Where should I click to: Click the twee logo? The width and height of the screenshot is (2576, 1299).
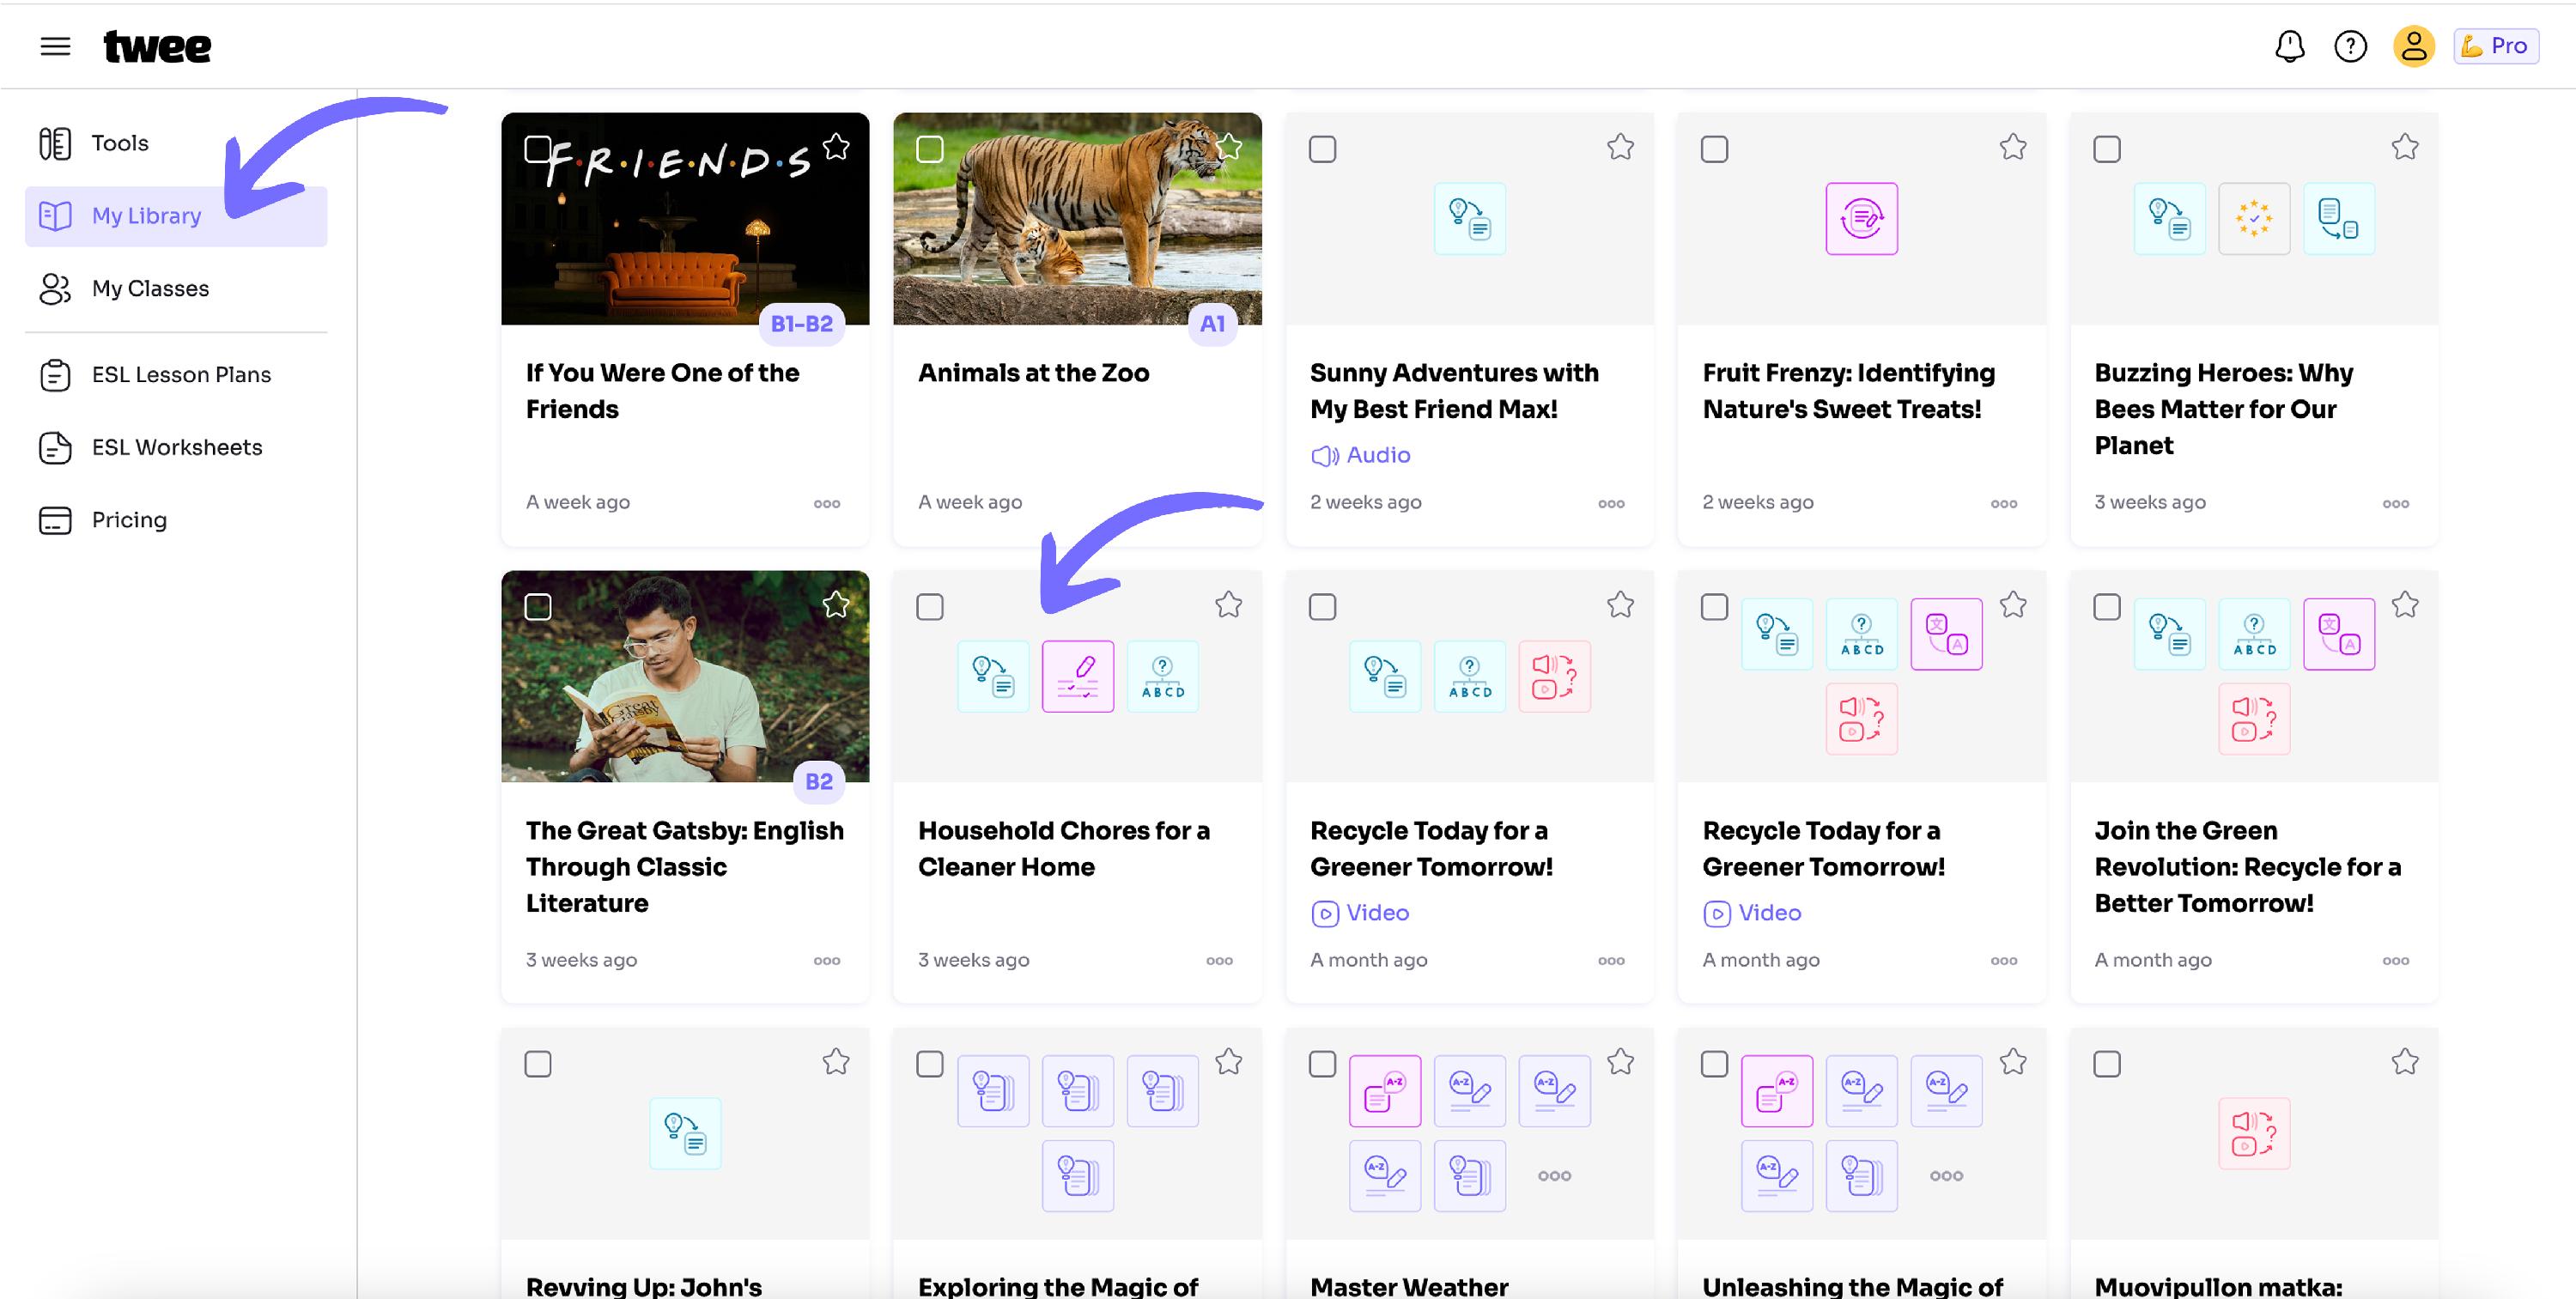pos(157,47)
